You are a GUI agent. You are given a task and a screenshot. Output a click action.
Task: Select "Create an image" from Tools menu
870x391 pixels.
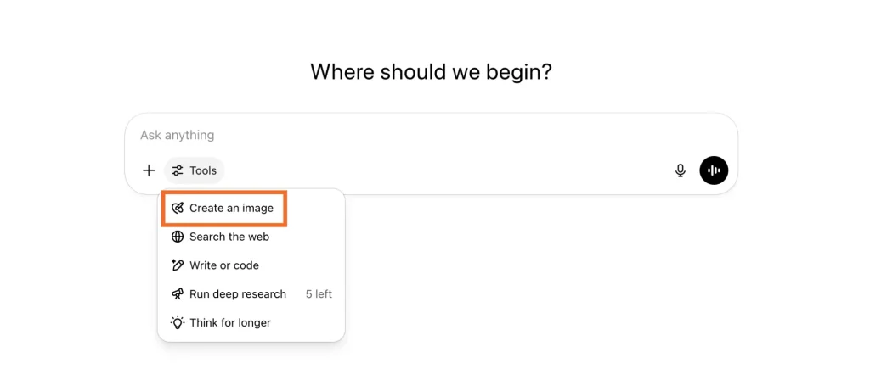pyautogui.click(x=231, y=209)
